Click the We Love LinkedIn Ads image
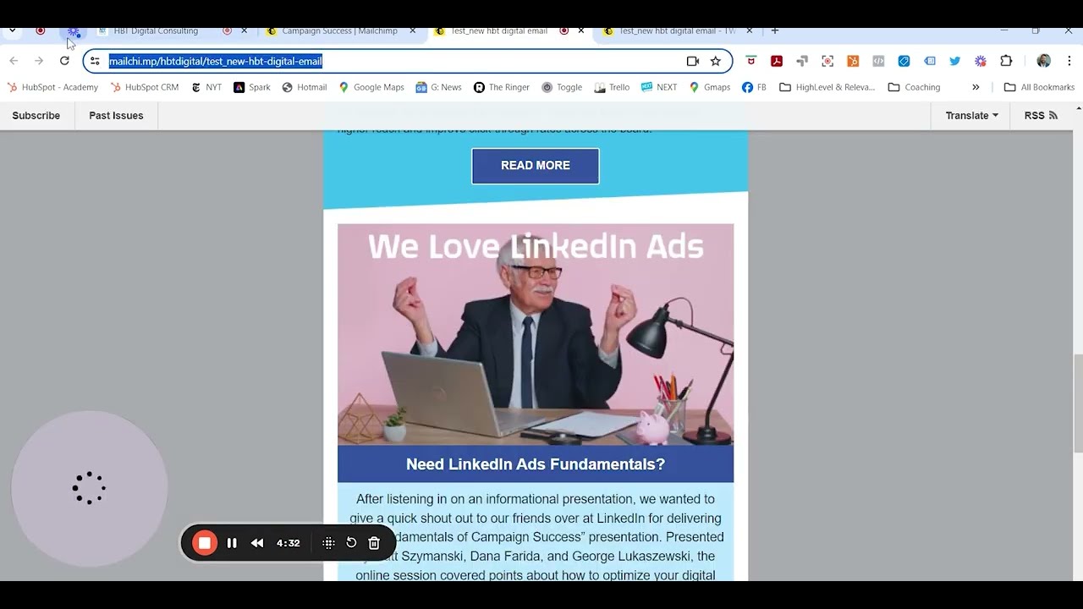The height and width of the screenshot is (609, 1083). (536, 334)
